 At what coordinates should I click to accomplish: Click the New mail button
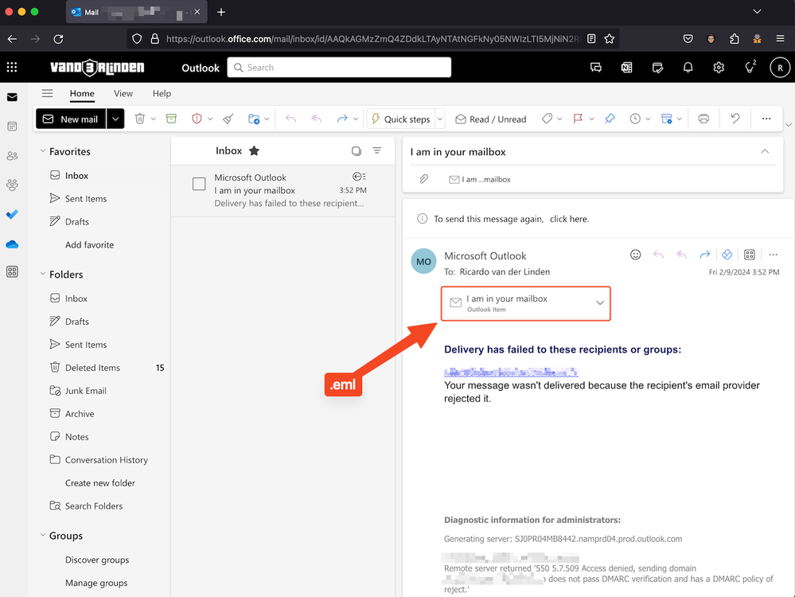click(x=71, y=119)
